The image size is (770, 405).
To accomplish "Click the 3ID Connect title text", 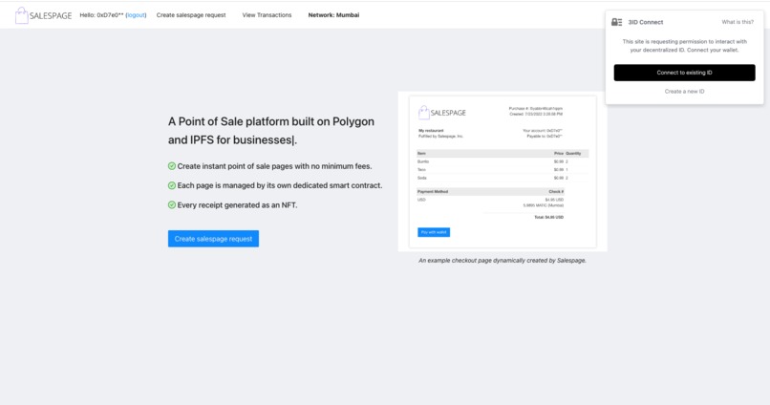I will [645, 22].
